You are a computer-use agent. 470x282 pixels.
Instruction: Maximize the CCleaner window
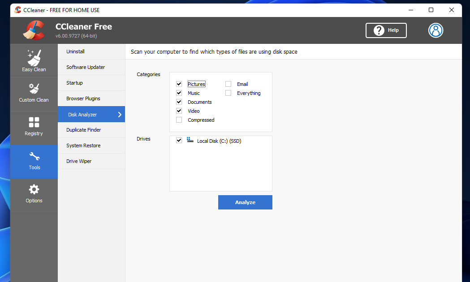[x=431, y=10]
